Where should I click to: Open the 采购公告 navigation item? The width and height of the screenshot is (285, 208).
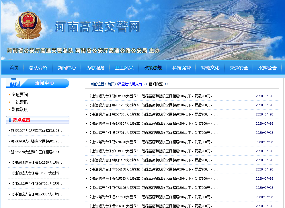pyautogui.click(x=268, y=68)
